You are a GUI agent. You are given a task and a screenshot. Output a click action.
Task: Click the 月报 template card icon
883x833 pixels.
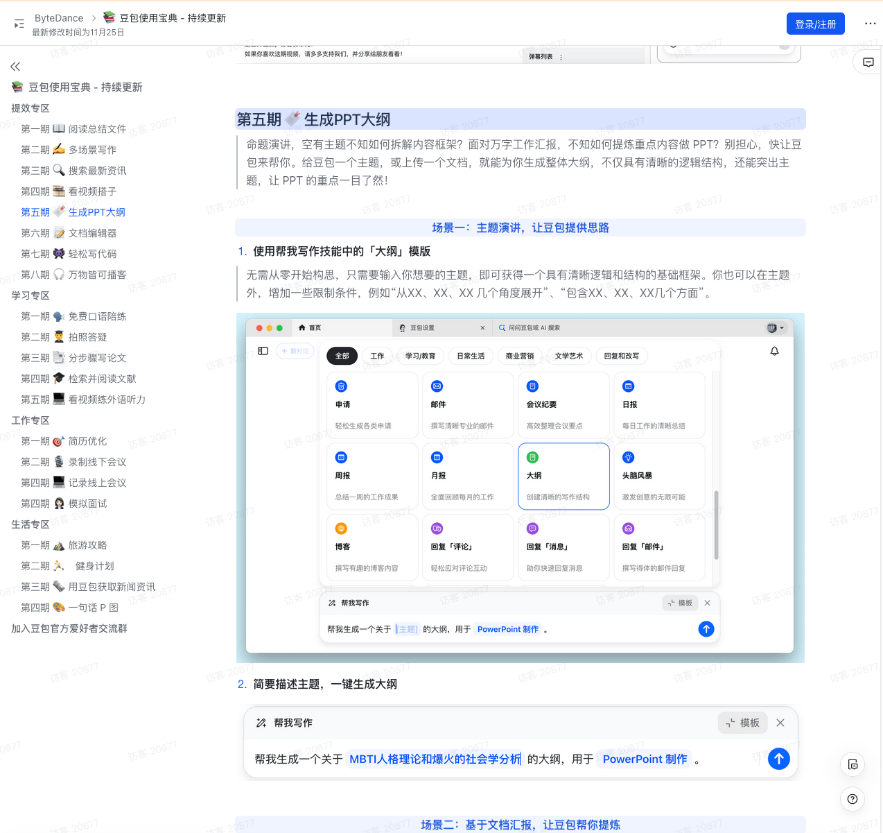[x=437, y=457]
